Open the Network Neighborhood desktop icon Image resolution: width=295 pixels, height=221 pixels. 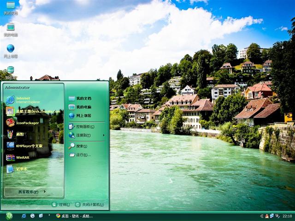(11, 51)
